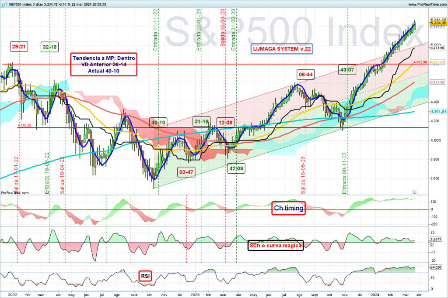Click the 40-10 label on the chart

(158, 123)
